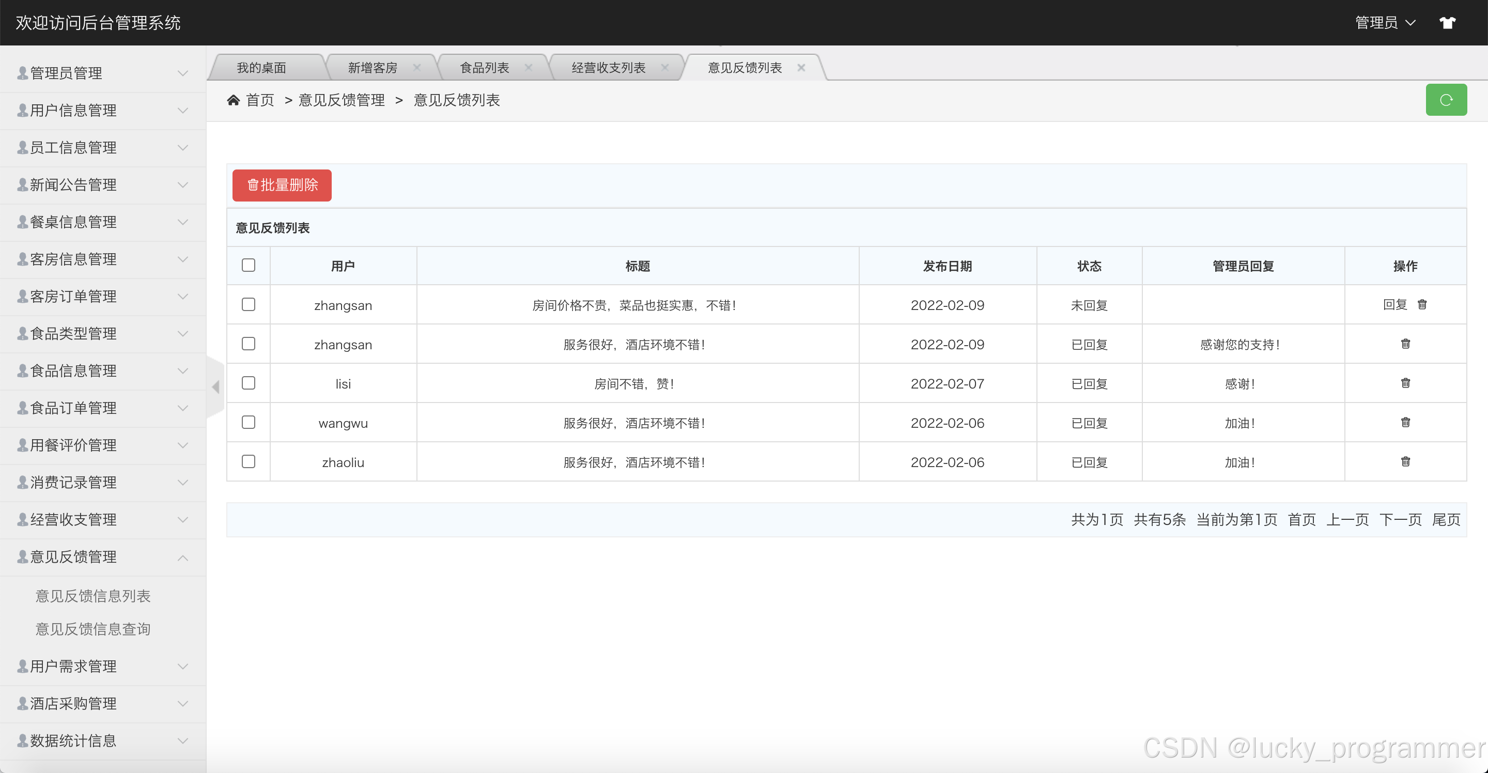Collapse sidebar with the left arrow handle
The image size is (1488, 773).
click(x=215, y=386)
